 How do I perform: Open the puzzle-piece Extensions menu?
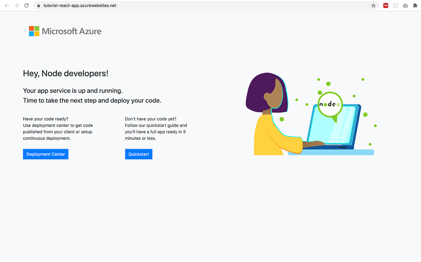pyautogui.click(x=415, y=6)
